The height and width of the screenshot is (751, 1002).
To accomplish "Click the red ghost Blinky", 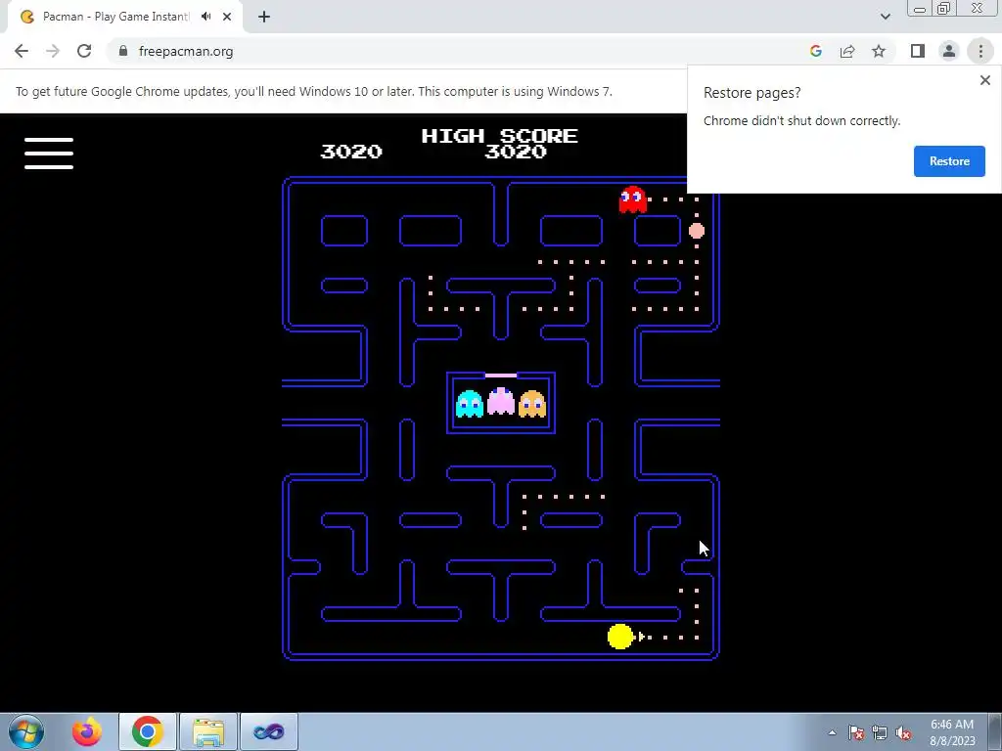I will click(633, 199).
